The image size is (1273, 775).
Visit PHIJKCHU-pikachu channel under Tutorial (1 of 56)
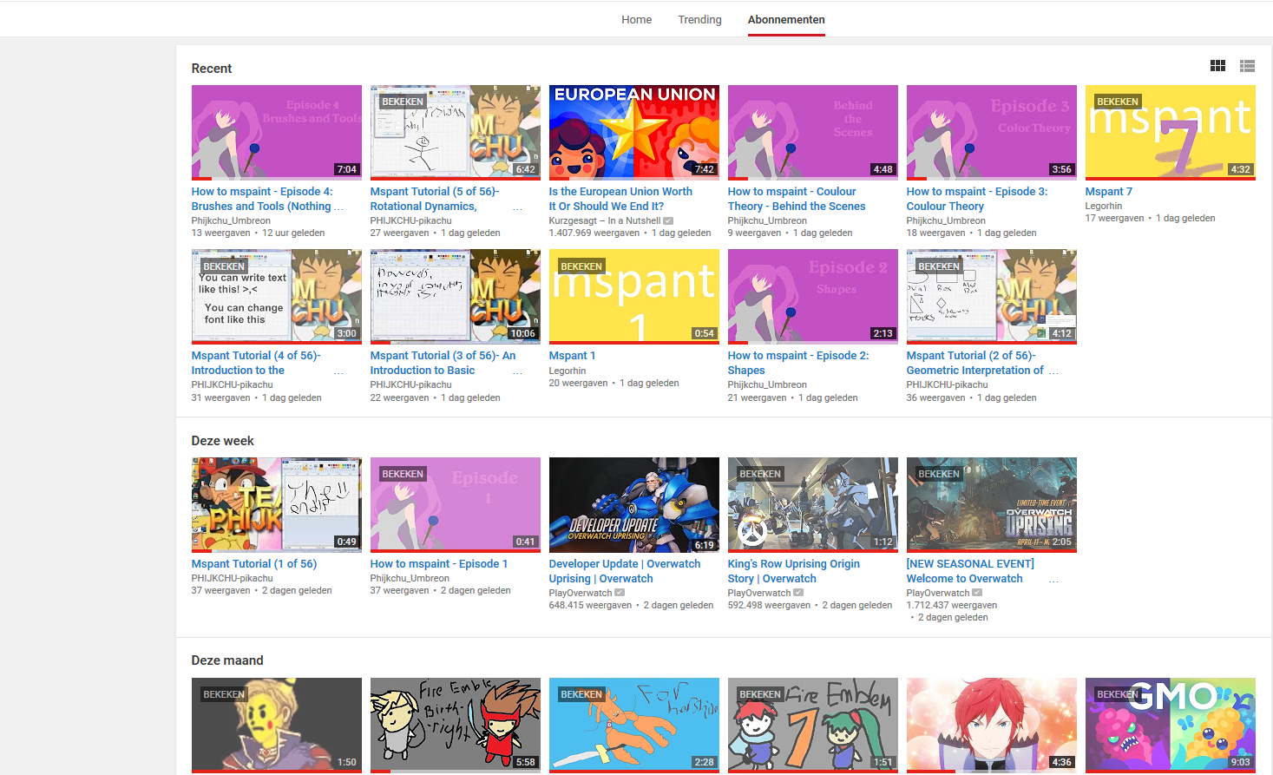pos(233,578)
